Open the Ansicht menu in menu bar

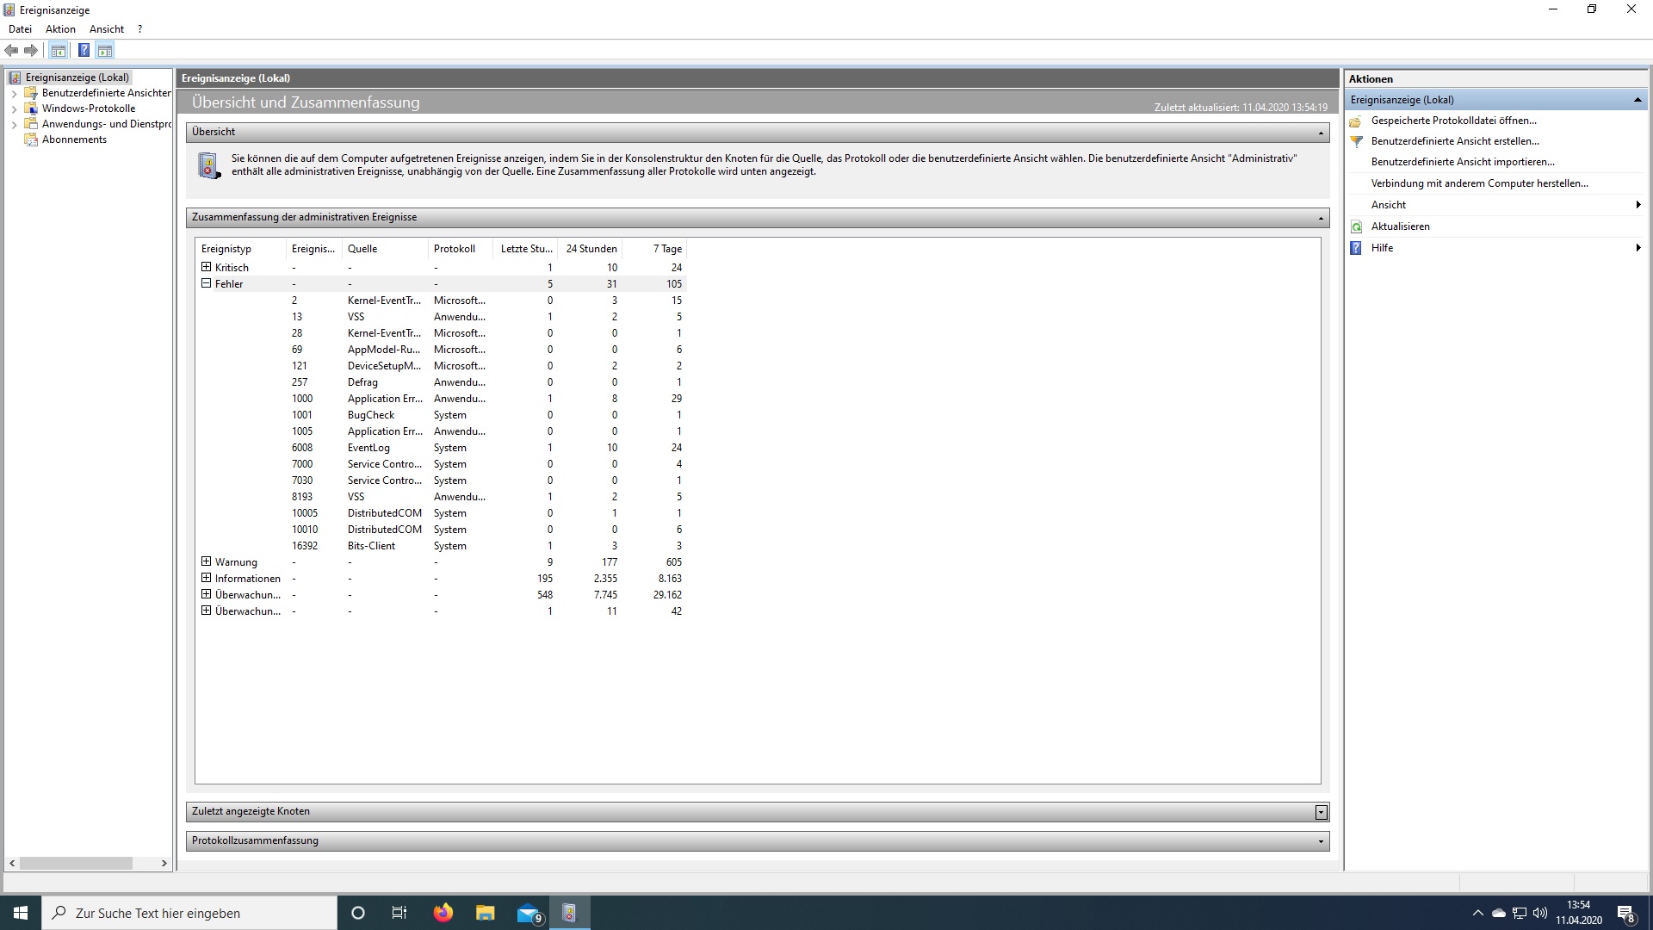tap(107, 29)
